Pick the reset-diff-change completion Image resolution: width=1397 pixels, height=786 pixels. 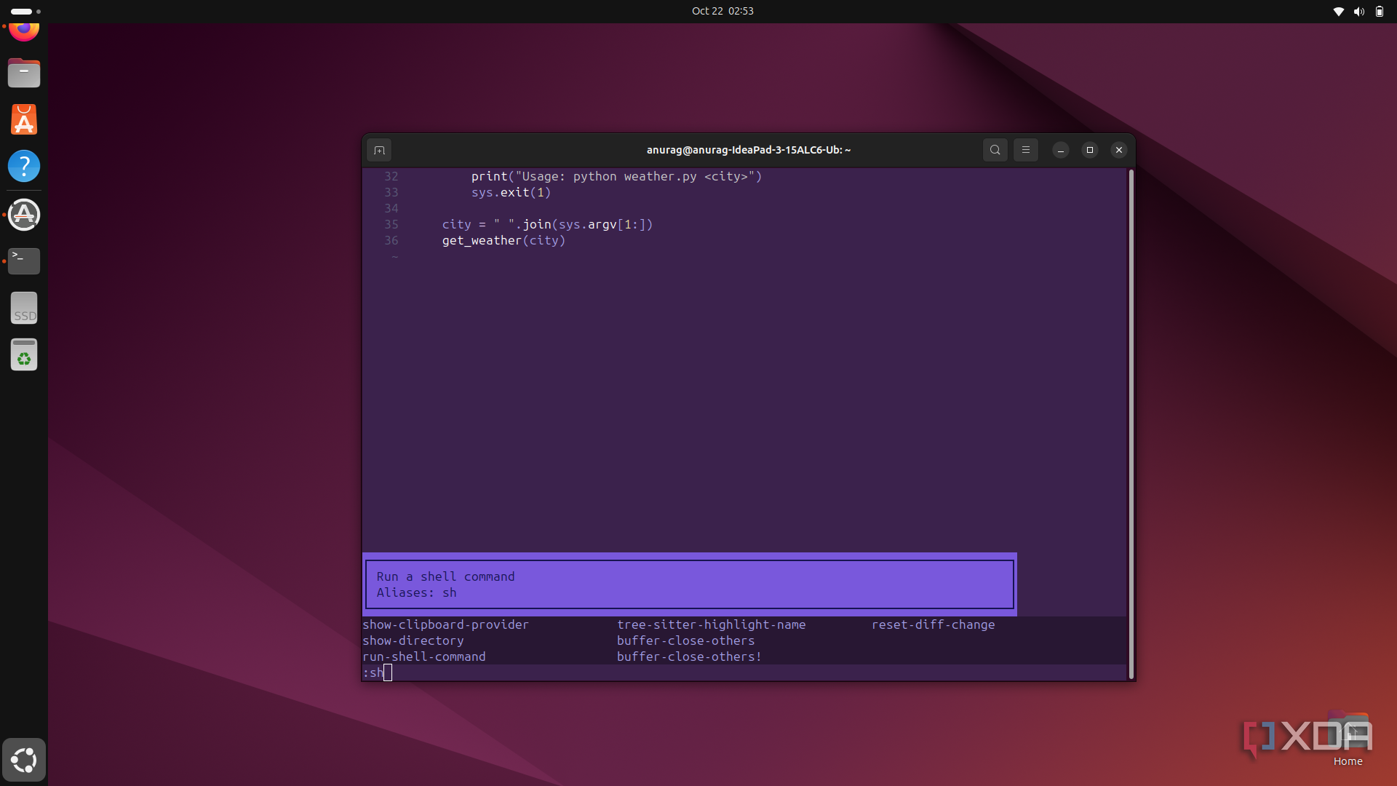(x=933, y=624)
